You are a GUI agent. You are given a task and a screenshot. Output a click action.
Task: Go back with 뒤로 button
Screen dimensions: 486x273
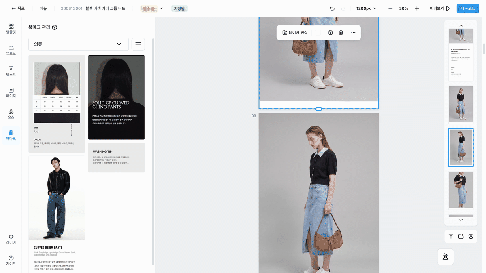pos(18,8)
